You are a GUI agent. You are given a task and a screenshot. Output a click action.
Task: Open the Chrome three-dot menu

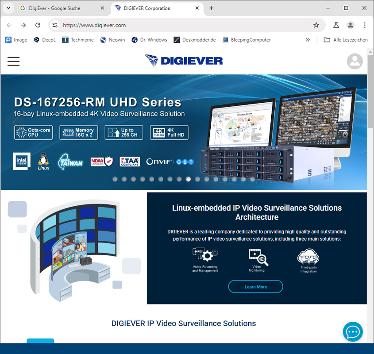(x=365, y=25)
